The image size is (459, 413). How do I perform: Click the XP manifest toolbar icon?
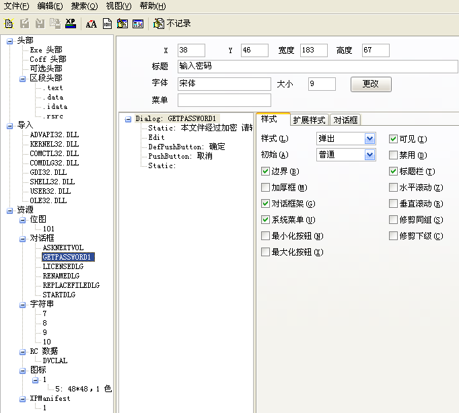pos(71,24)
